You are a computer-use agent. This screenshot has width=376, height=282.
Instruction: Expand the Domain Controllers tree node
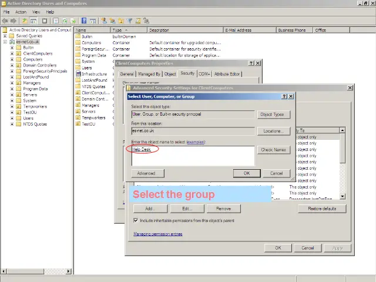pyautogui.click(x=12, y=65)
